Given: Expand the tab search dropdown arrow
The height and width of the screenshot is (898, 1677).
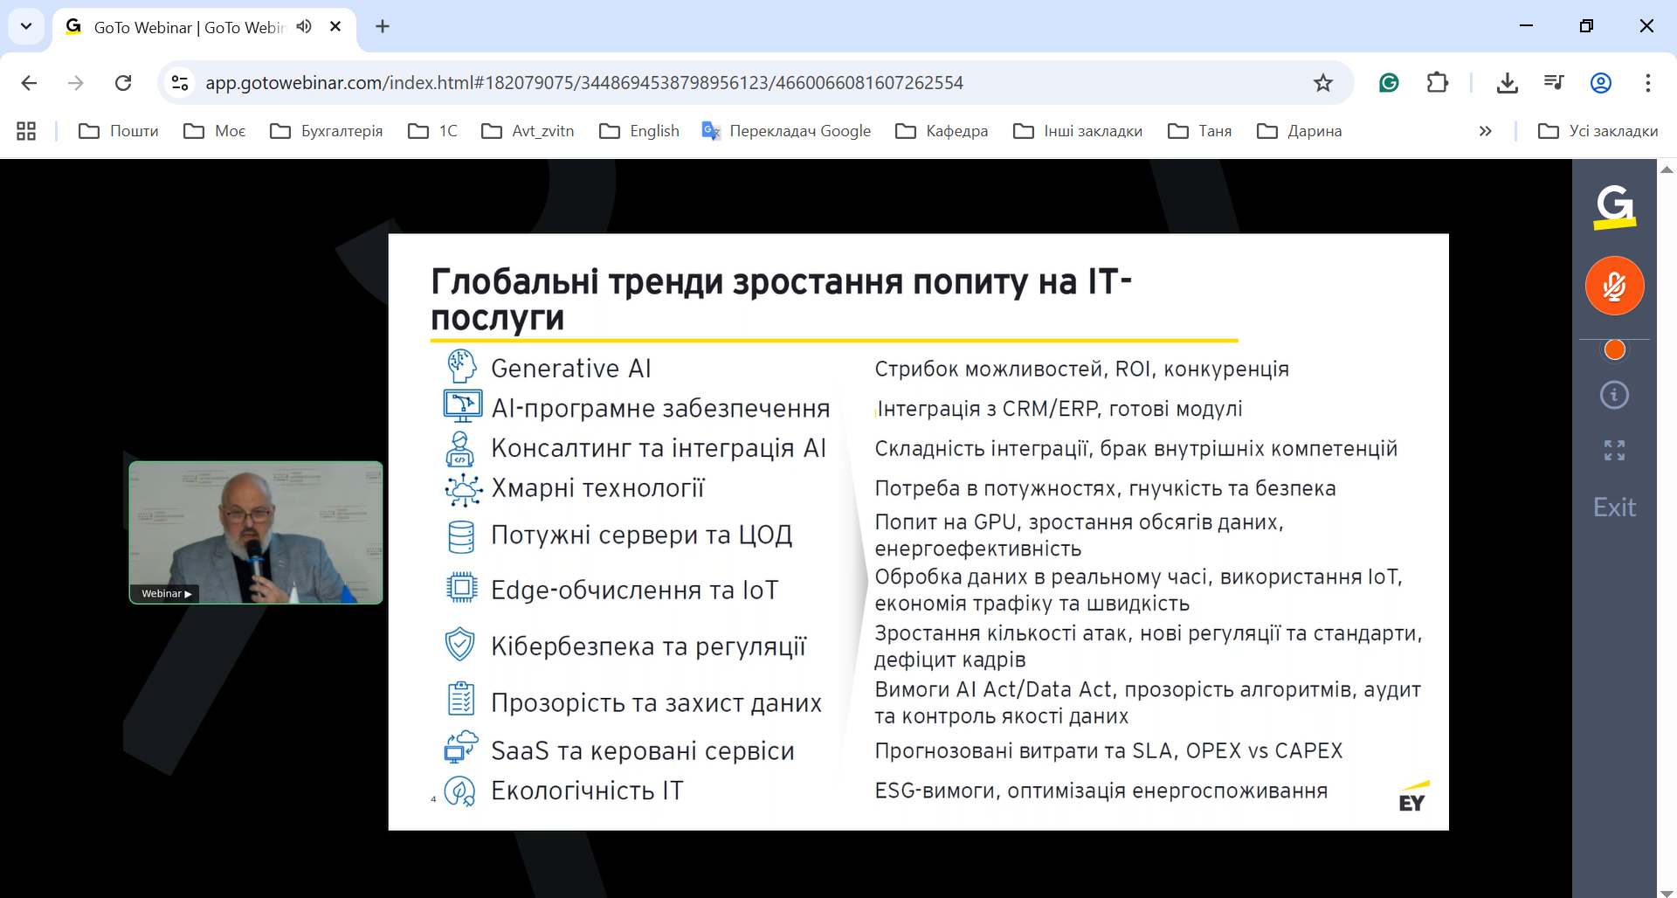Looking at the screenshot, I should [26, 26].
